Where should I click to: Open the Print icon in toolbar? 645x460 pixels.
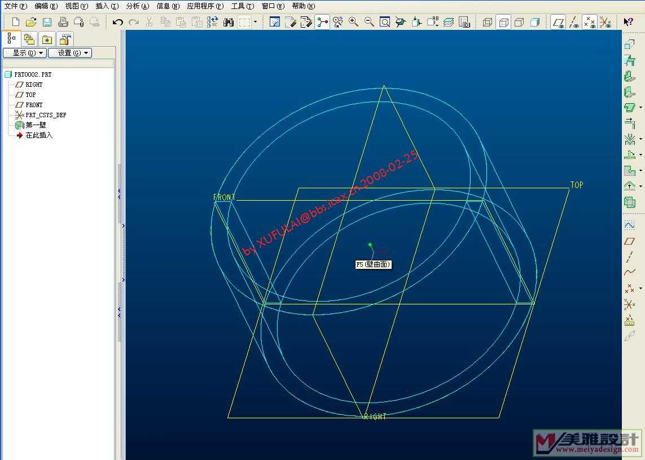coord(63,22)
